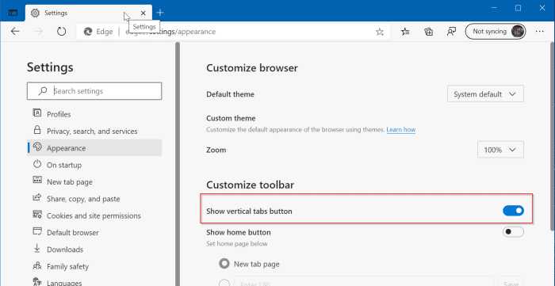Click the feedback icon in toolbar
Viewport: 555px width, 286px height.
tap(451, 32)
